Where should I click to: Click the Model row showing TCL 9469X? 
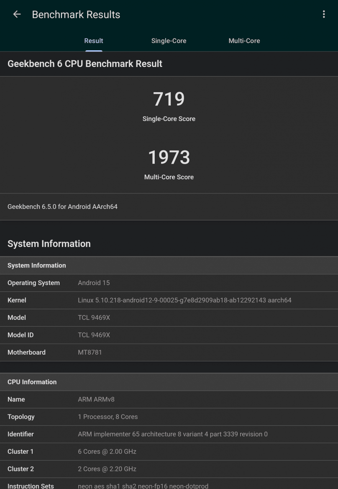click(x=169, y=317)
